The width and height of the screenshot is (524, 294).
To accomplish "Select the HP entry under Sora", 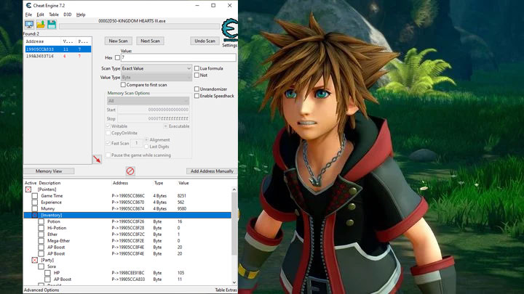I will tap(127, 273).
